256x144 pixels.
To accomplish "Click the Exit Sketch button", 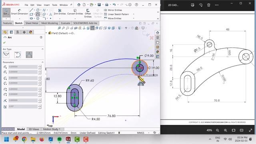I will pyautogui.click(x=6, y=12).
